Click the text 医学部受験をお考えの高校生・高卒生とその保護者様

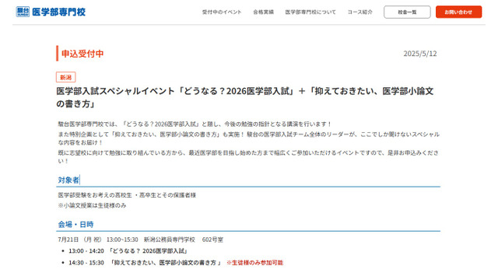point(127,195)
